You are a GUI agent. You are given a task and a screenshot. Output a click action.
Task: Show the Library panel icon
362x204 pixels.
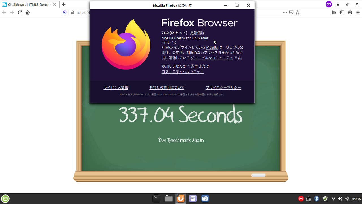click(334, 12)
